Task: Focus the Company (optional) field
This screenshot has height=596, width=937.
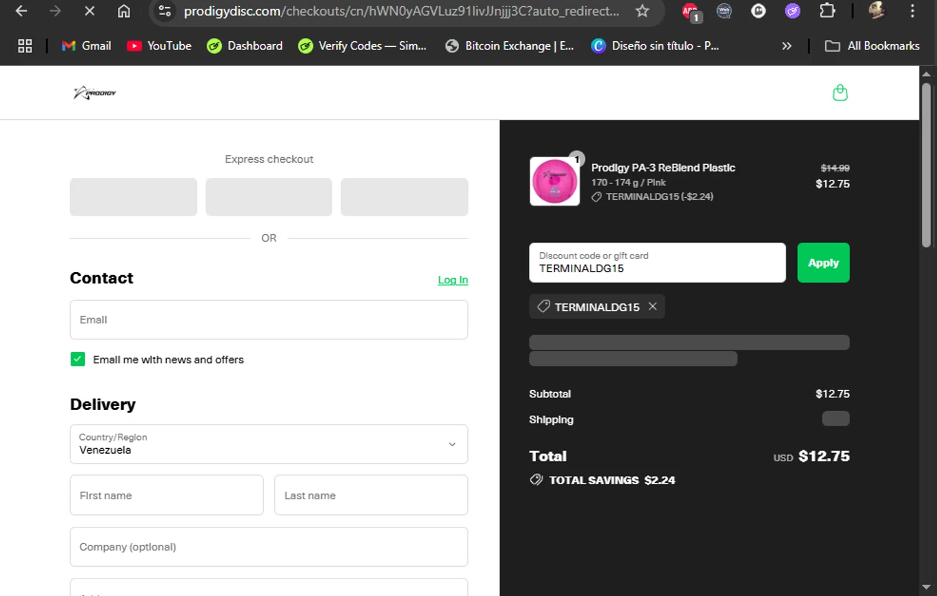Action: [x=269, y=547]
